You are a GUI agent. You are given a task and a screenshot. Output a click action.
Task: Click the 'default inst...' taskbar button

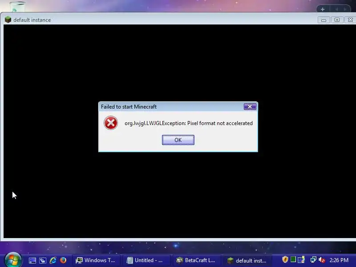(x=247, y=260)
